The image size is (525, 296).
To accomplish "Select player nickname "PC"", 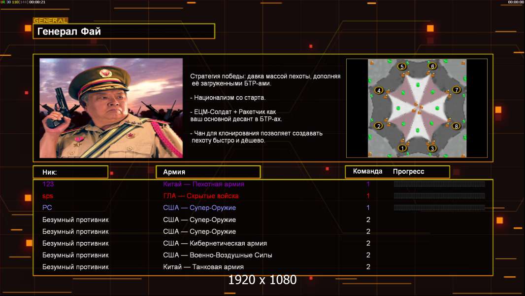I will (47, 208).
